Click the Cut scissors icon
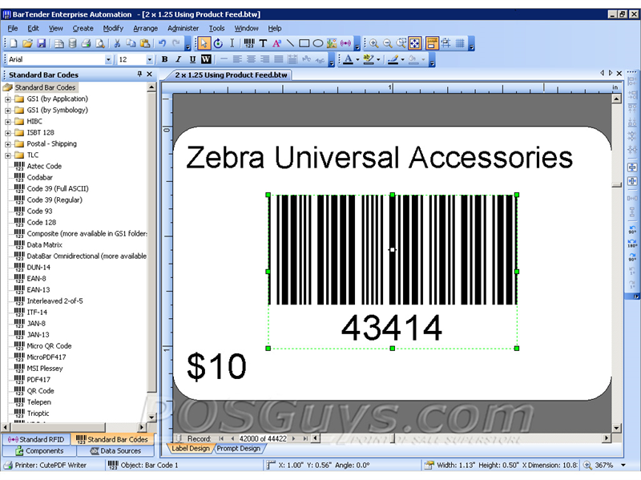Viewport: 641px width, 480px height. coord(117,43)
